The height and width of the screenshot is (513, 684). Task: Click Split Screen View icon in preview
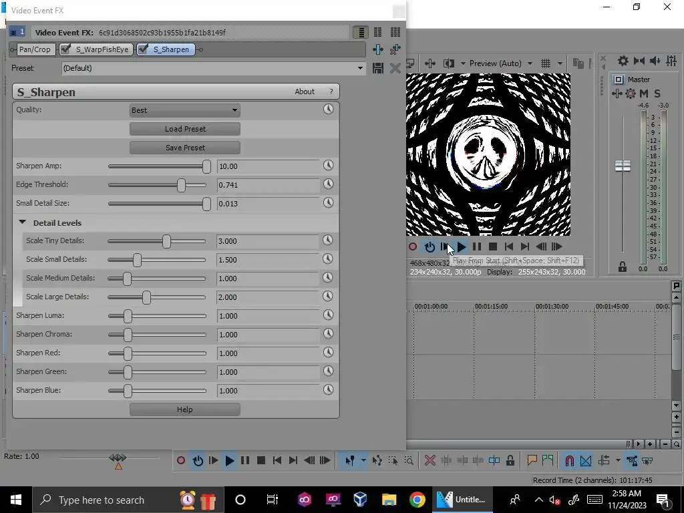click(x=448, y=63)
